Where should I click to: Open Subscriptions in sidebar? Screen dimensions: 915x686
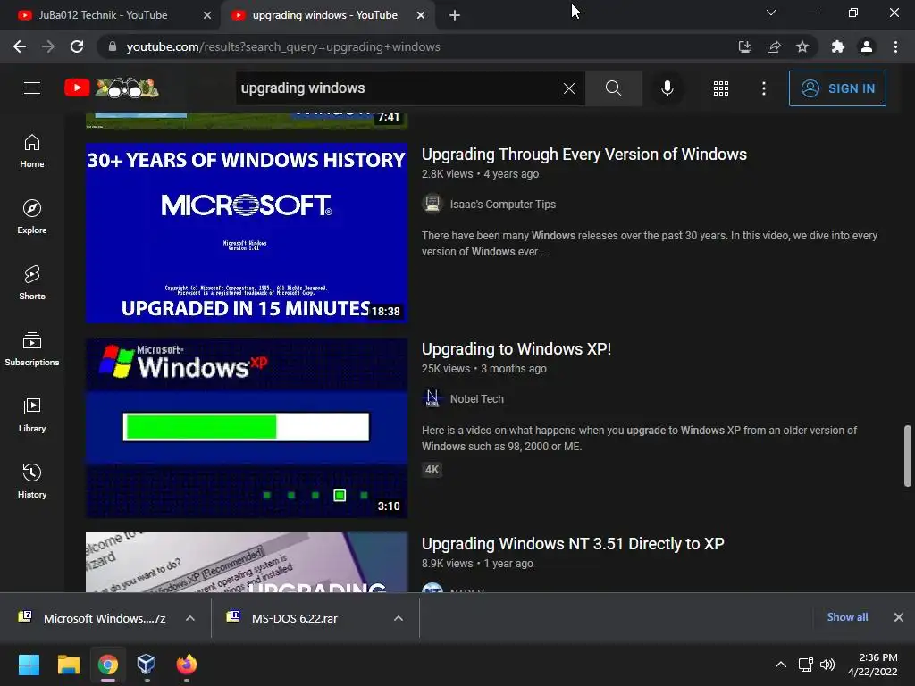tap(32, 349)
